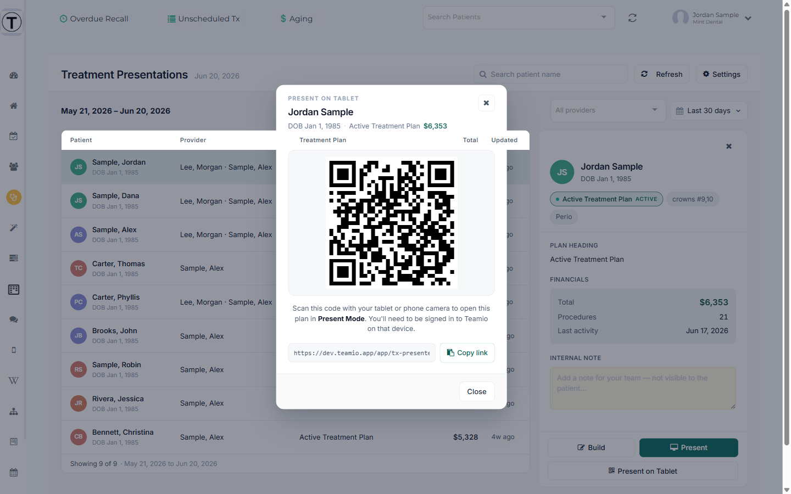Open the table grid icon in sidebar
This screenshot has height=494, width=791.
pyautogui.click(x=14, y=289)
